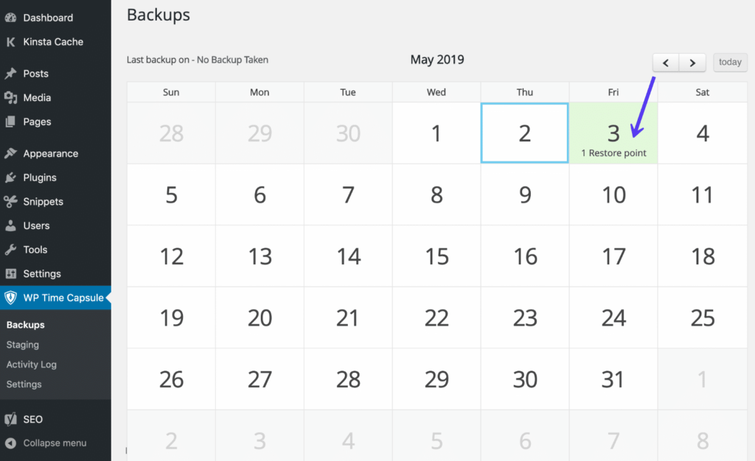The width and height of the screenshot is (755, 461).
Task: Switch to the Staging page
Action: point(22,344)
